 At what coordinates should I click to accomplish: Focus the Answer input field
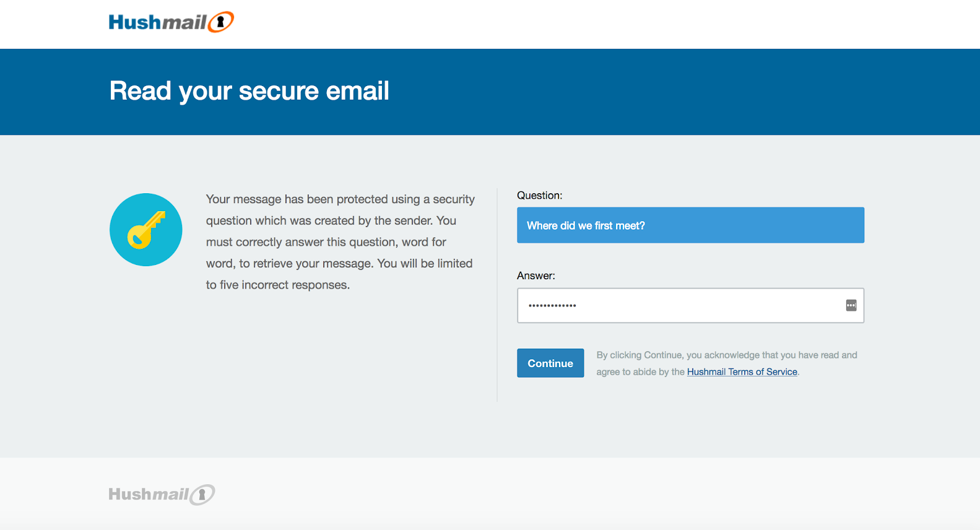(690, 305)
